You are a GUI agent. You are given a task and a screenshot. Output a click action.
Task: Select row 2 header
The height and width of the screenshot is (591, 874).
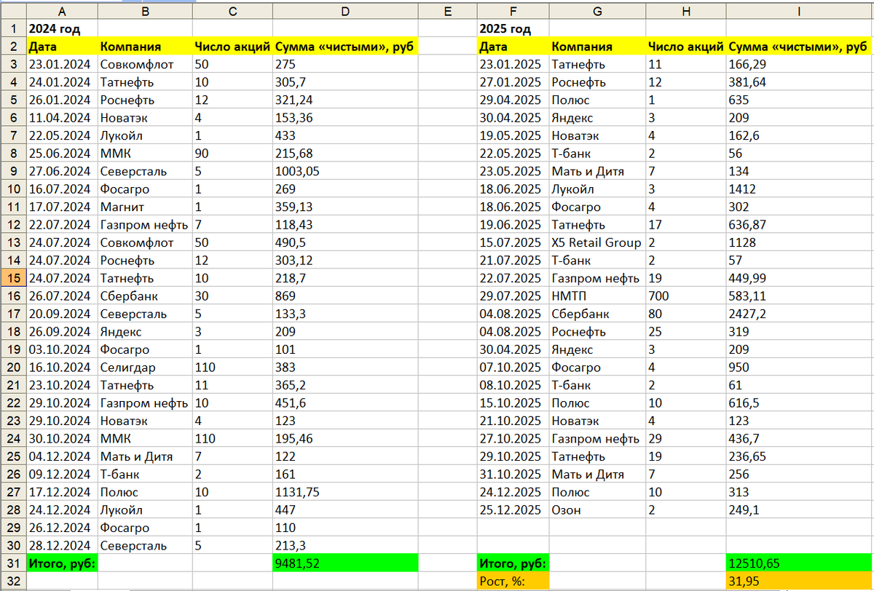(13, 47)
